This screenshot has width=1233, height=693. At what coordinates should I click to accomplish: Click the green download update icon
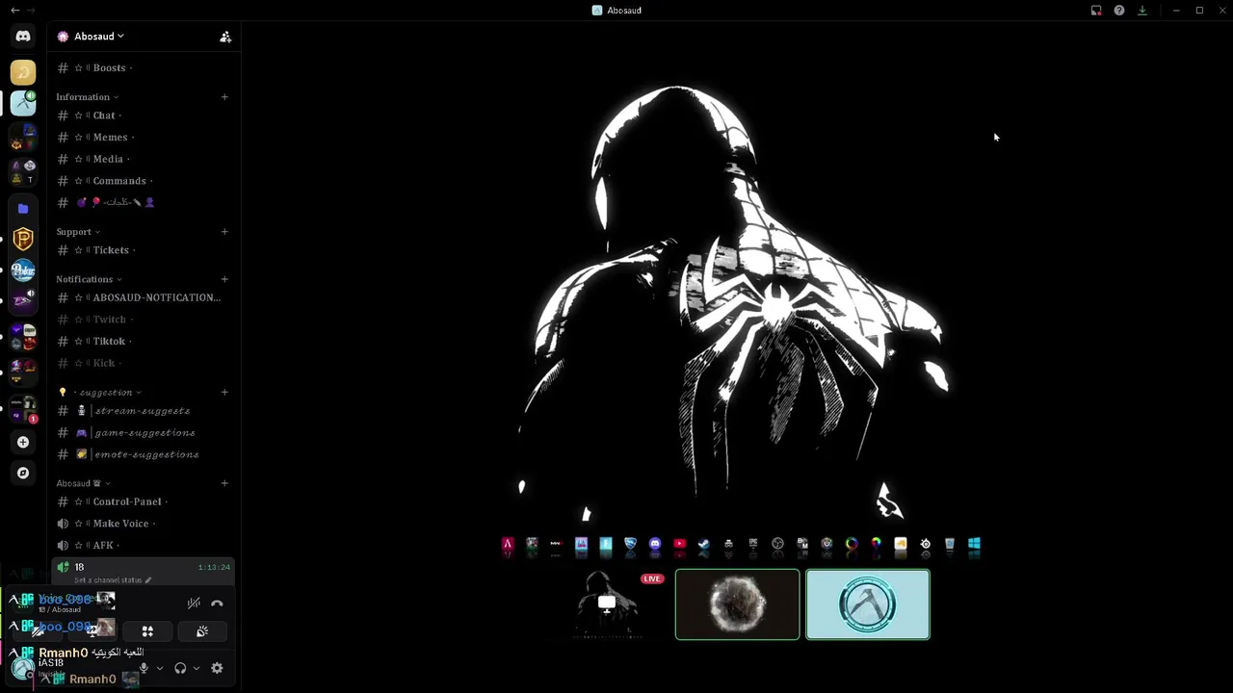(1142, 11)
